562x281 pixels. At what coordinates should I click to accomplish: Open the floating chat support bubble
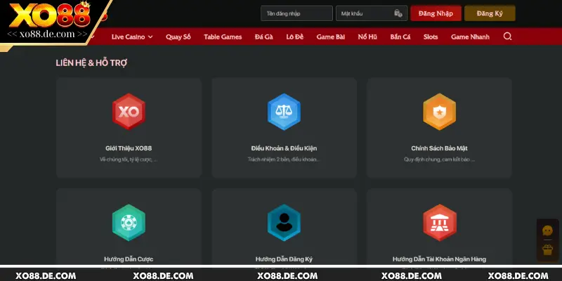(x=548, y=231)
